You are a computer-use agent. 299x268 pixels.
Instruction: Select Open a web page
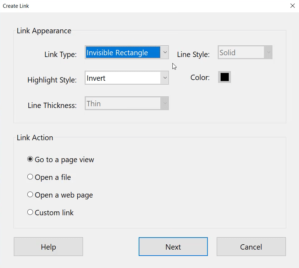click(x=30, y=194)
